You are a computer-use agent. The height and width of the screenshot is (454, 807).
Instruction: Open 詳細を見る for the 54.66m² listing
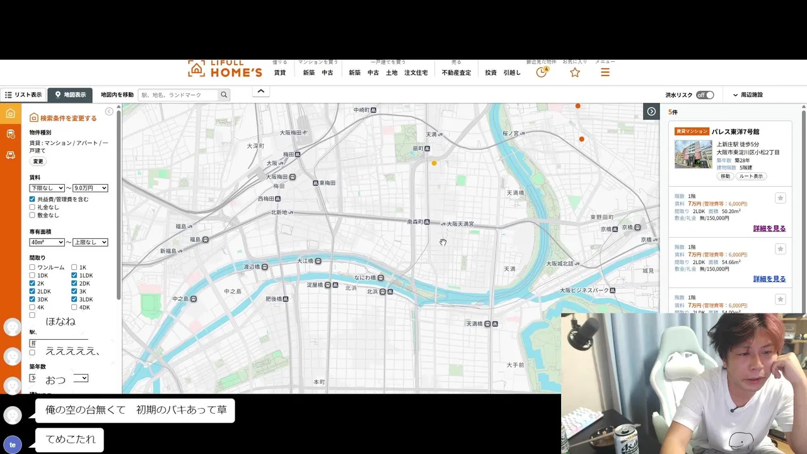pos(769,279)
